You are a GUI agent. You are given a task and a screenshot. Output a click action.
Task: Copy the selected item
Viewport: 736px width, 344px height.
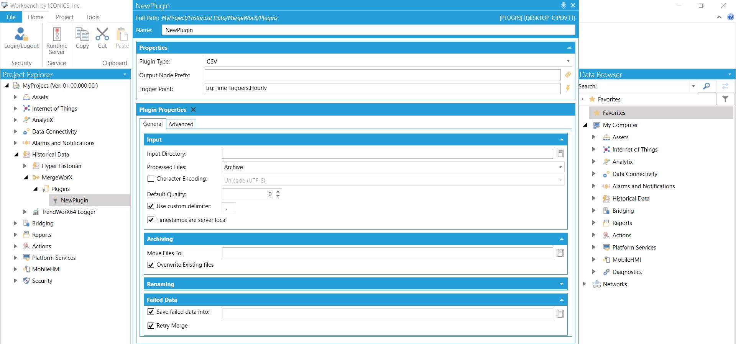[x=82, y=38]
